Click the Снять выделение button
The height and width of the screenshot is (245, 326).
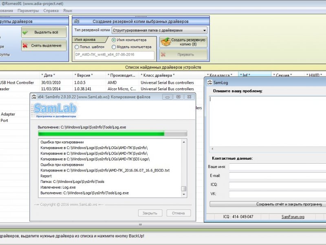click(44, 45)
